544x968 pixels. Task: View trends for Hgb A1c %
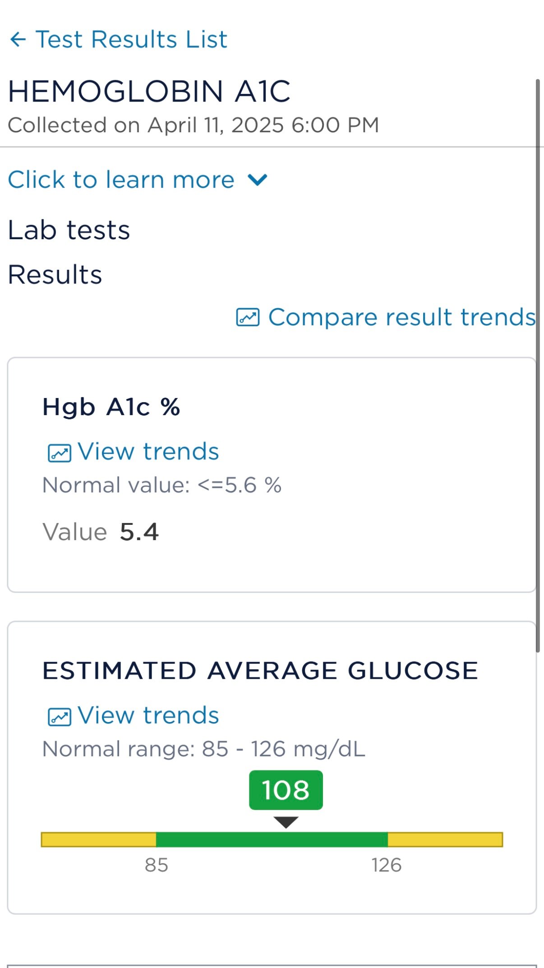148,451
